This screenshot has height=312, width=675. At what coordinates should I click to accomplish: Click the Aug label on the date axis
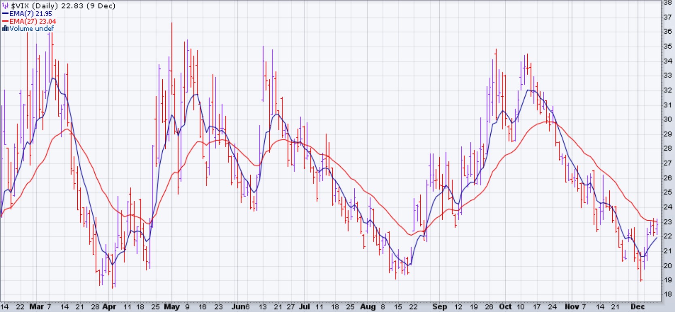(368, 307)
